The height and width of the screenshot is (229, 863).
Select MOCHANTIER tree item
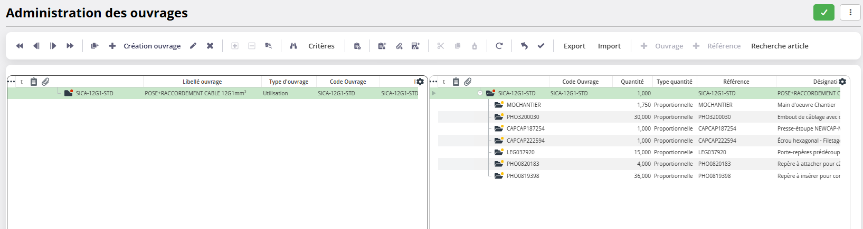(x=524, y=105)
